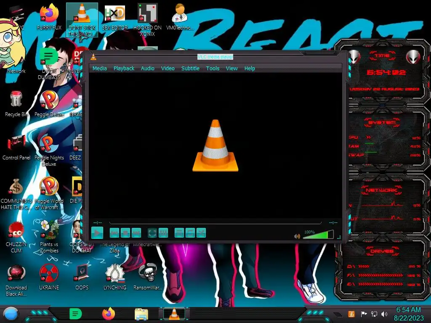
Task: Toggle random shuffle in VLC
Action: click(x=201, y=233)
